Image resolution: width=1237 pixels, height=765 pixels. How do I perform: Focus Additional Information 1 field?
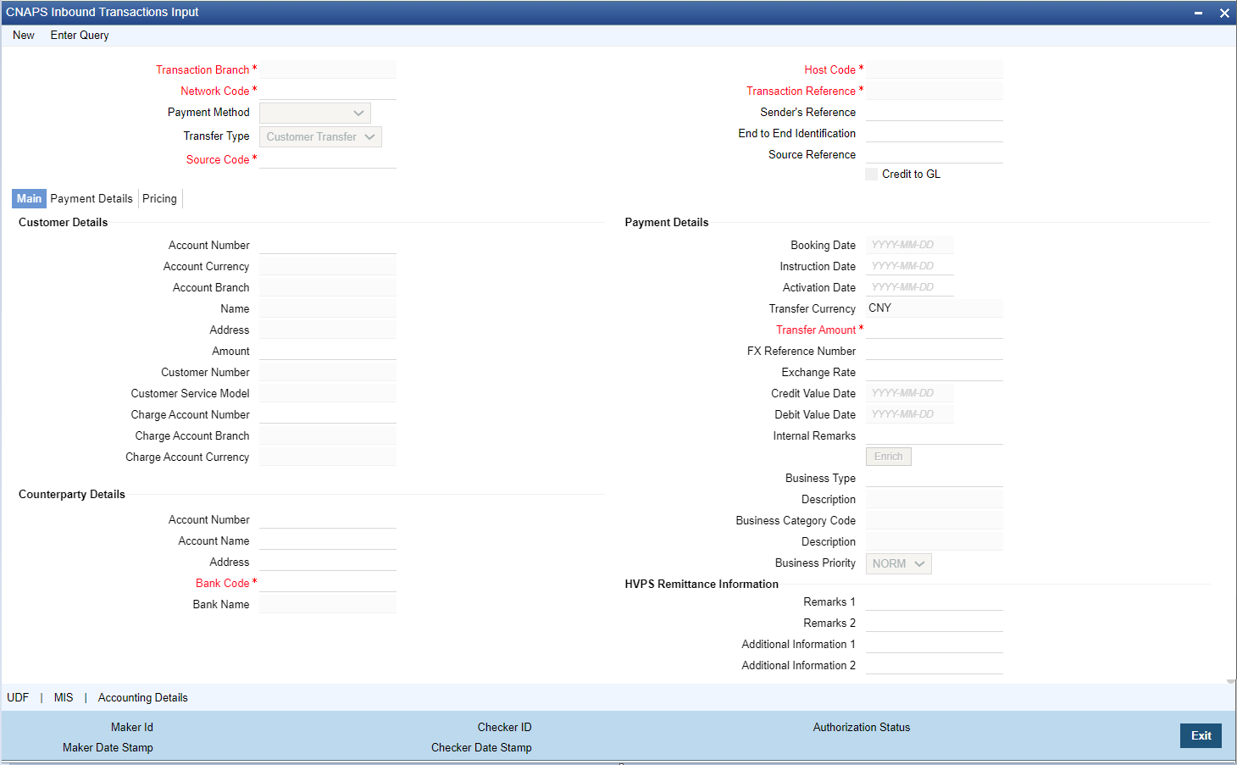[x=935, y=644]
